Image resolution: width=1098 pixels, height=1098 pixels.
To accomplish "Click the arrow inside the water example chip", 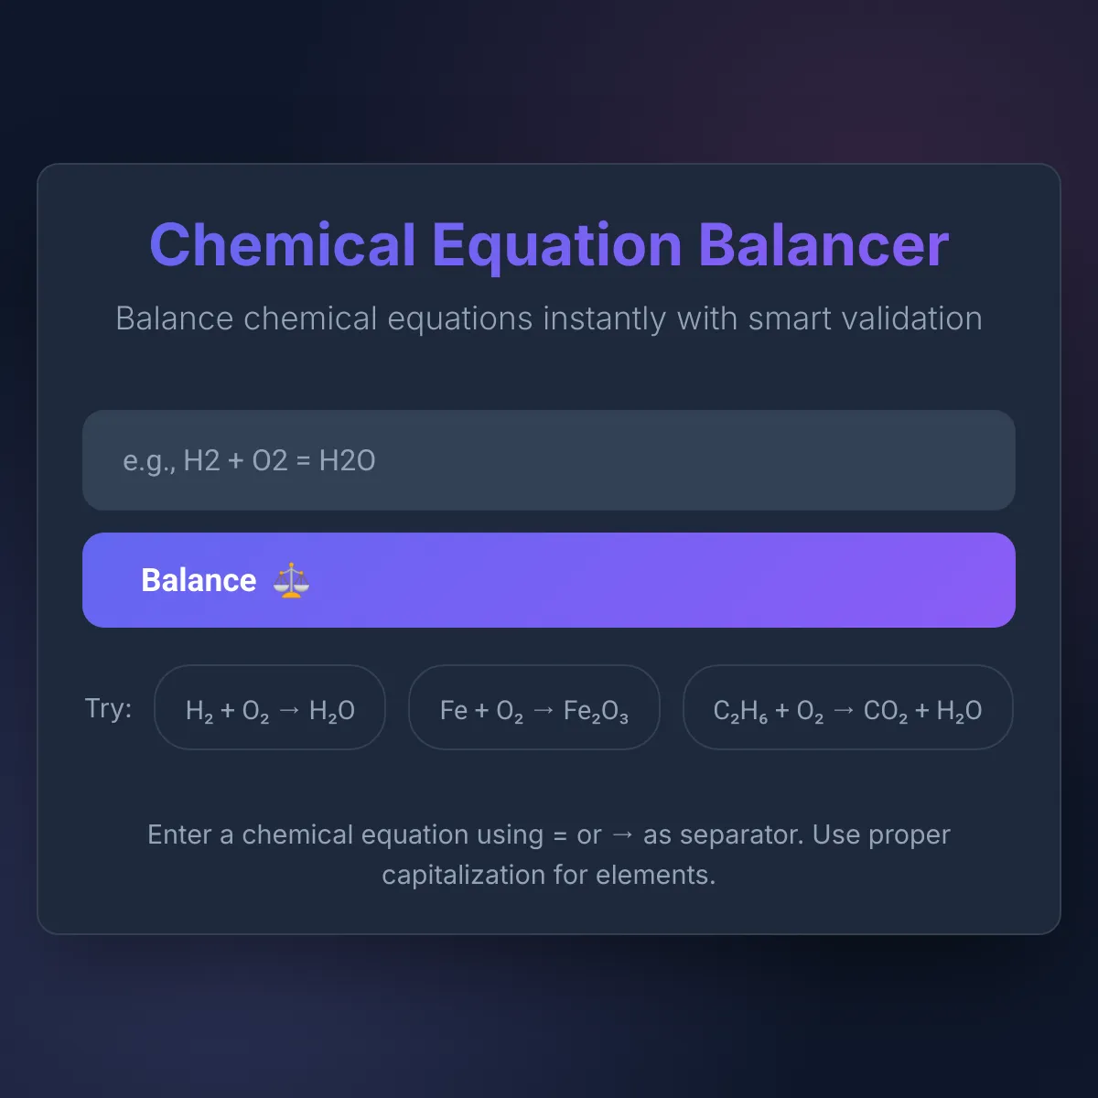I will pyautogui.click(x=289, y=710).
